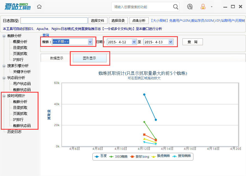
Task: Click the home icon in the title bar
Action: 39,6
